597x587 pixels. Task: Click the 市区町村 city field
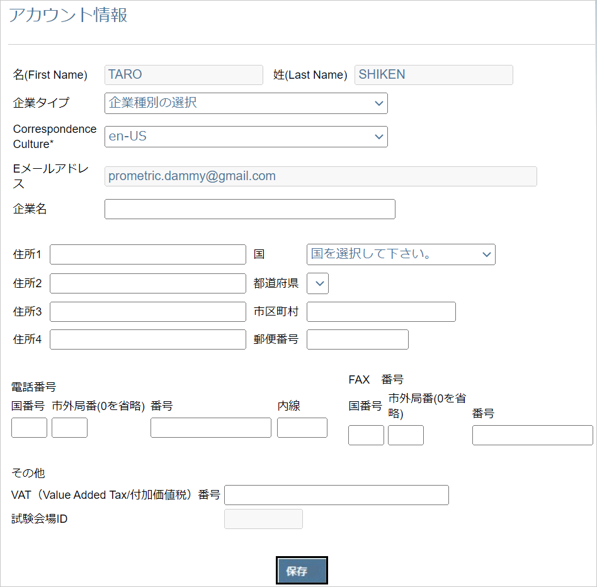380,312
